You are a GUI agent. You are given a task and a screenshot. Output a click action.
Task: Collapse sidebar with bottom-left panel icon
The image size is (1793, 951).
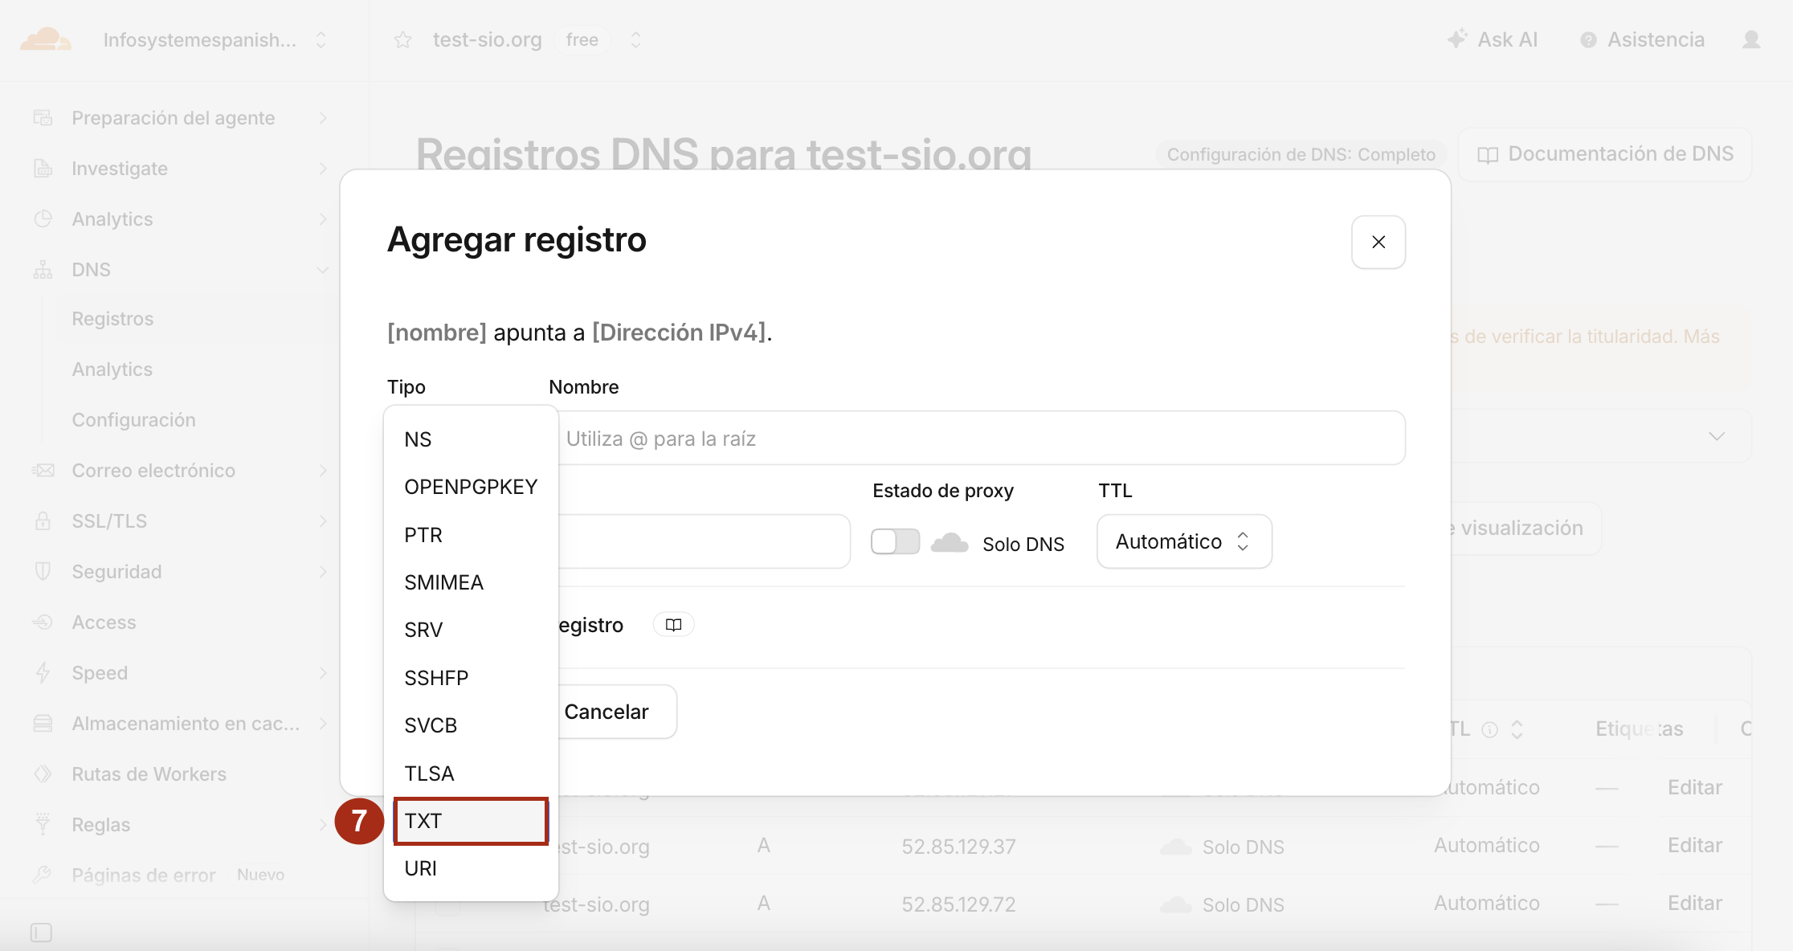[x=41, y=933]
